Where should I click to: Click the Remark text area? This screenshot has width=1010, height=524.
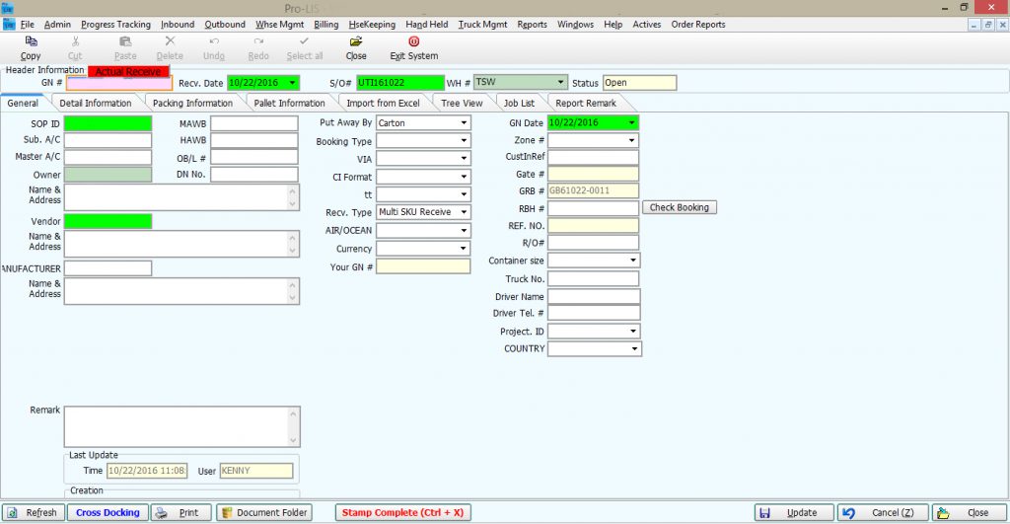[181, 426]
